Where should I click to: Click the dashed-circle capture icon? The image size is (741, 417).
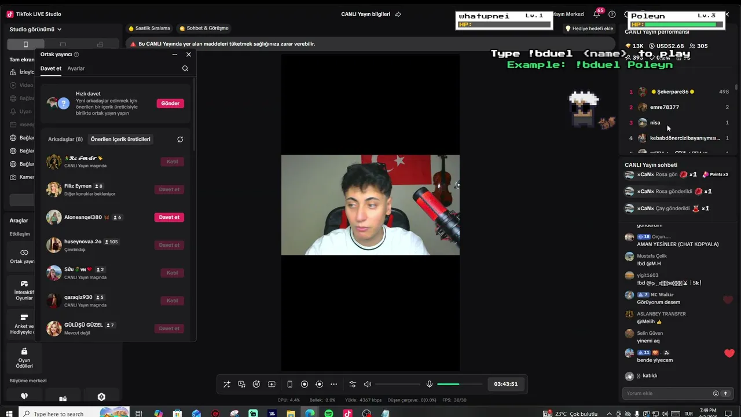tap(319, 384)
